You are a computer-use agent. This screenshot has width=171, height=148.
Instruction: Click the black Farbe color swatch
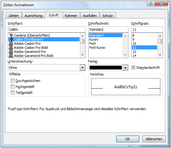tap(106, 68)
